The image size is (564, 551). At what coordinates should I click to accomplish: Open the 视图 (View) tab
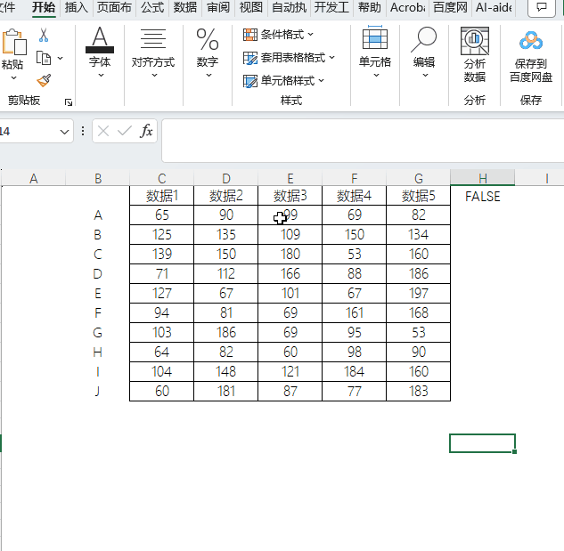click(x=251, y=7)
